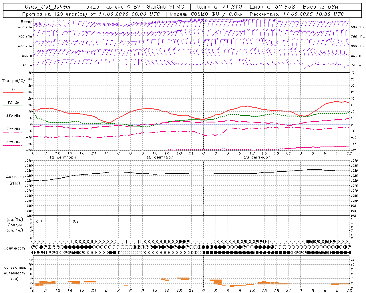
Task: Click the 500 гПа temperature legend entry
Action: pyautogui.click(x=13, y=142)
